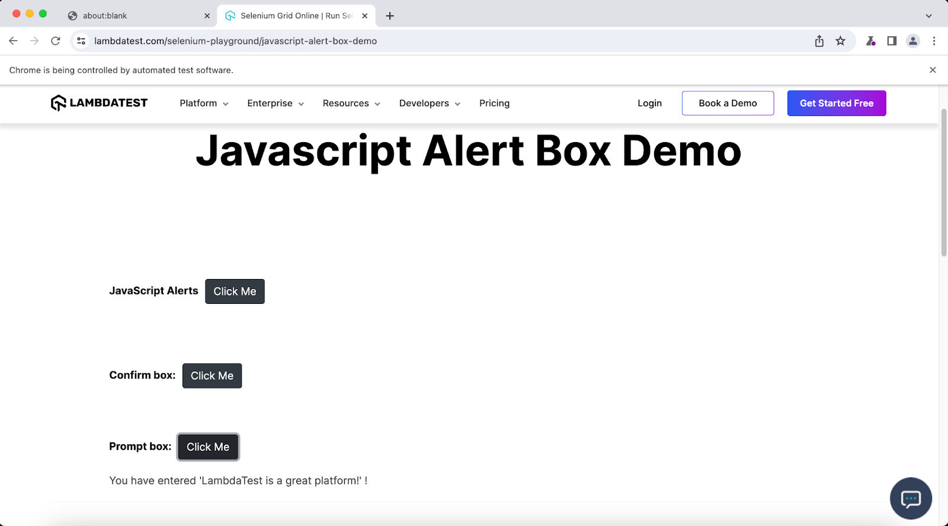
Task: Click the JavaScript Alerts label
Action: [153, 291]
